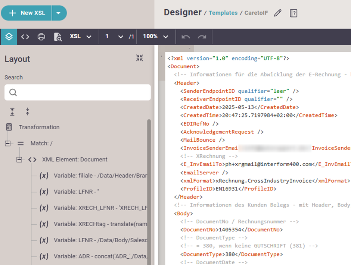Screen dimensions: 351x265
Task: Click the redo arrow
Action: click(x=202, y=37)
